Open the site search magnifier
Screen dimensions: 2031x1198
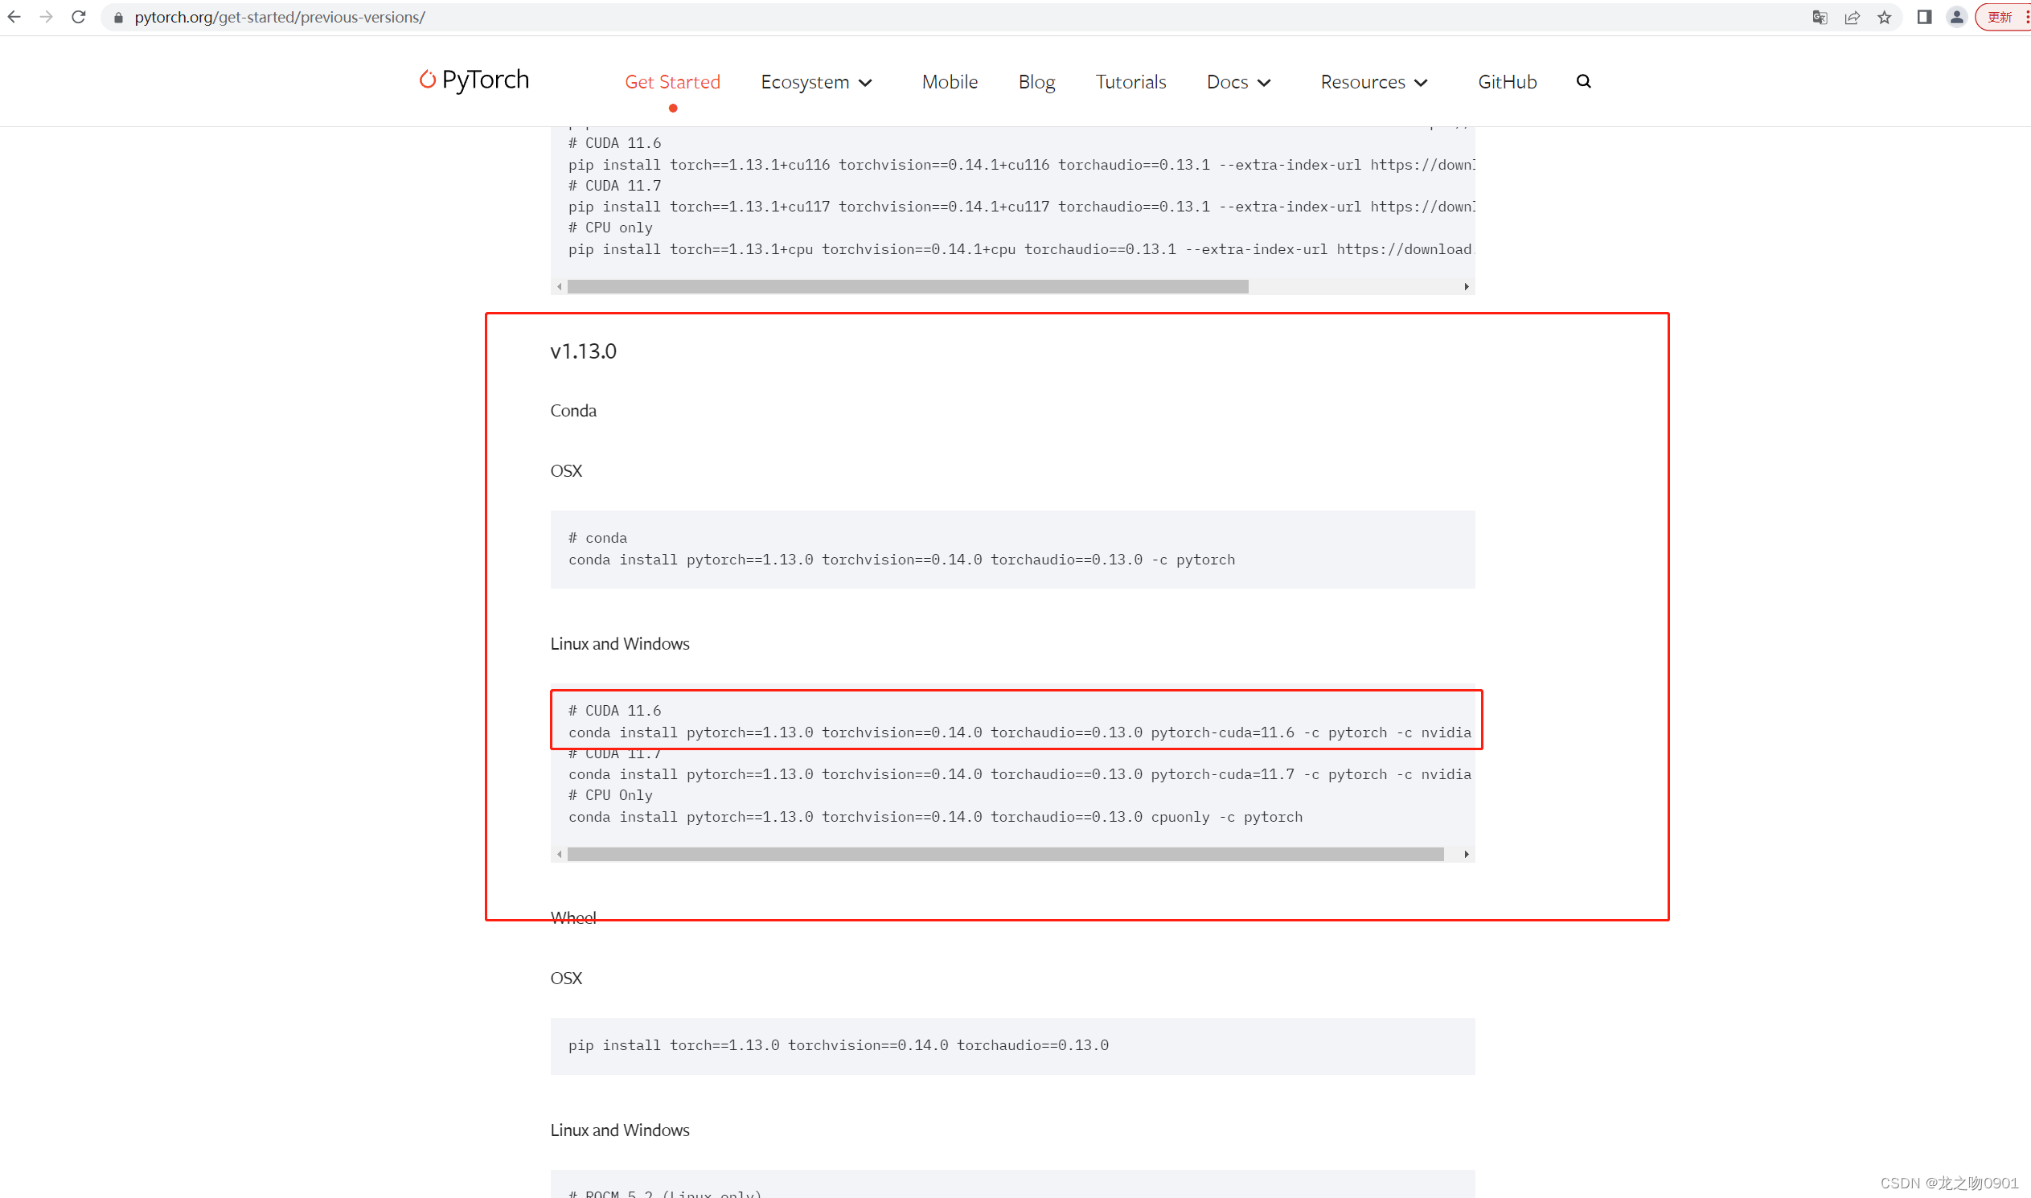[1584, 81]
